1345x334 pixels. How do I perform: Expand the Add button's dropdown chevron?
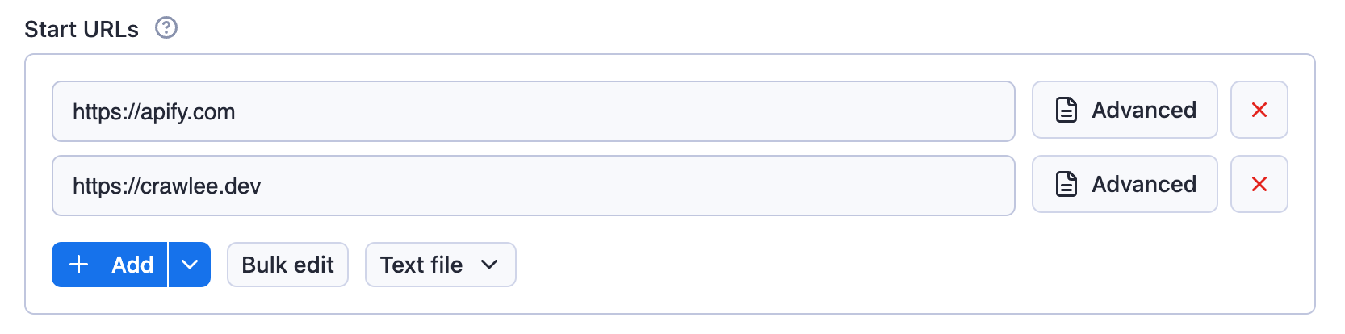[190, 265]
